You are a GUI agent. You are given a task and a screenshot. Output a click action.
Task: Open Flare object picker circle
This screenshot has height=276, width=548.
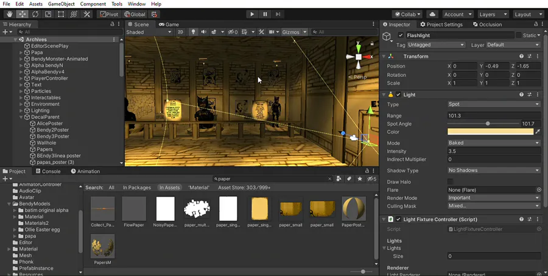click(539, 189)
